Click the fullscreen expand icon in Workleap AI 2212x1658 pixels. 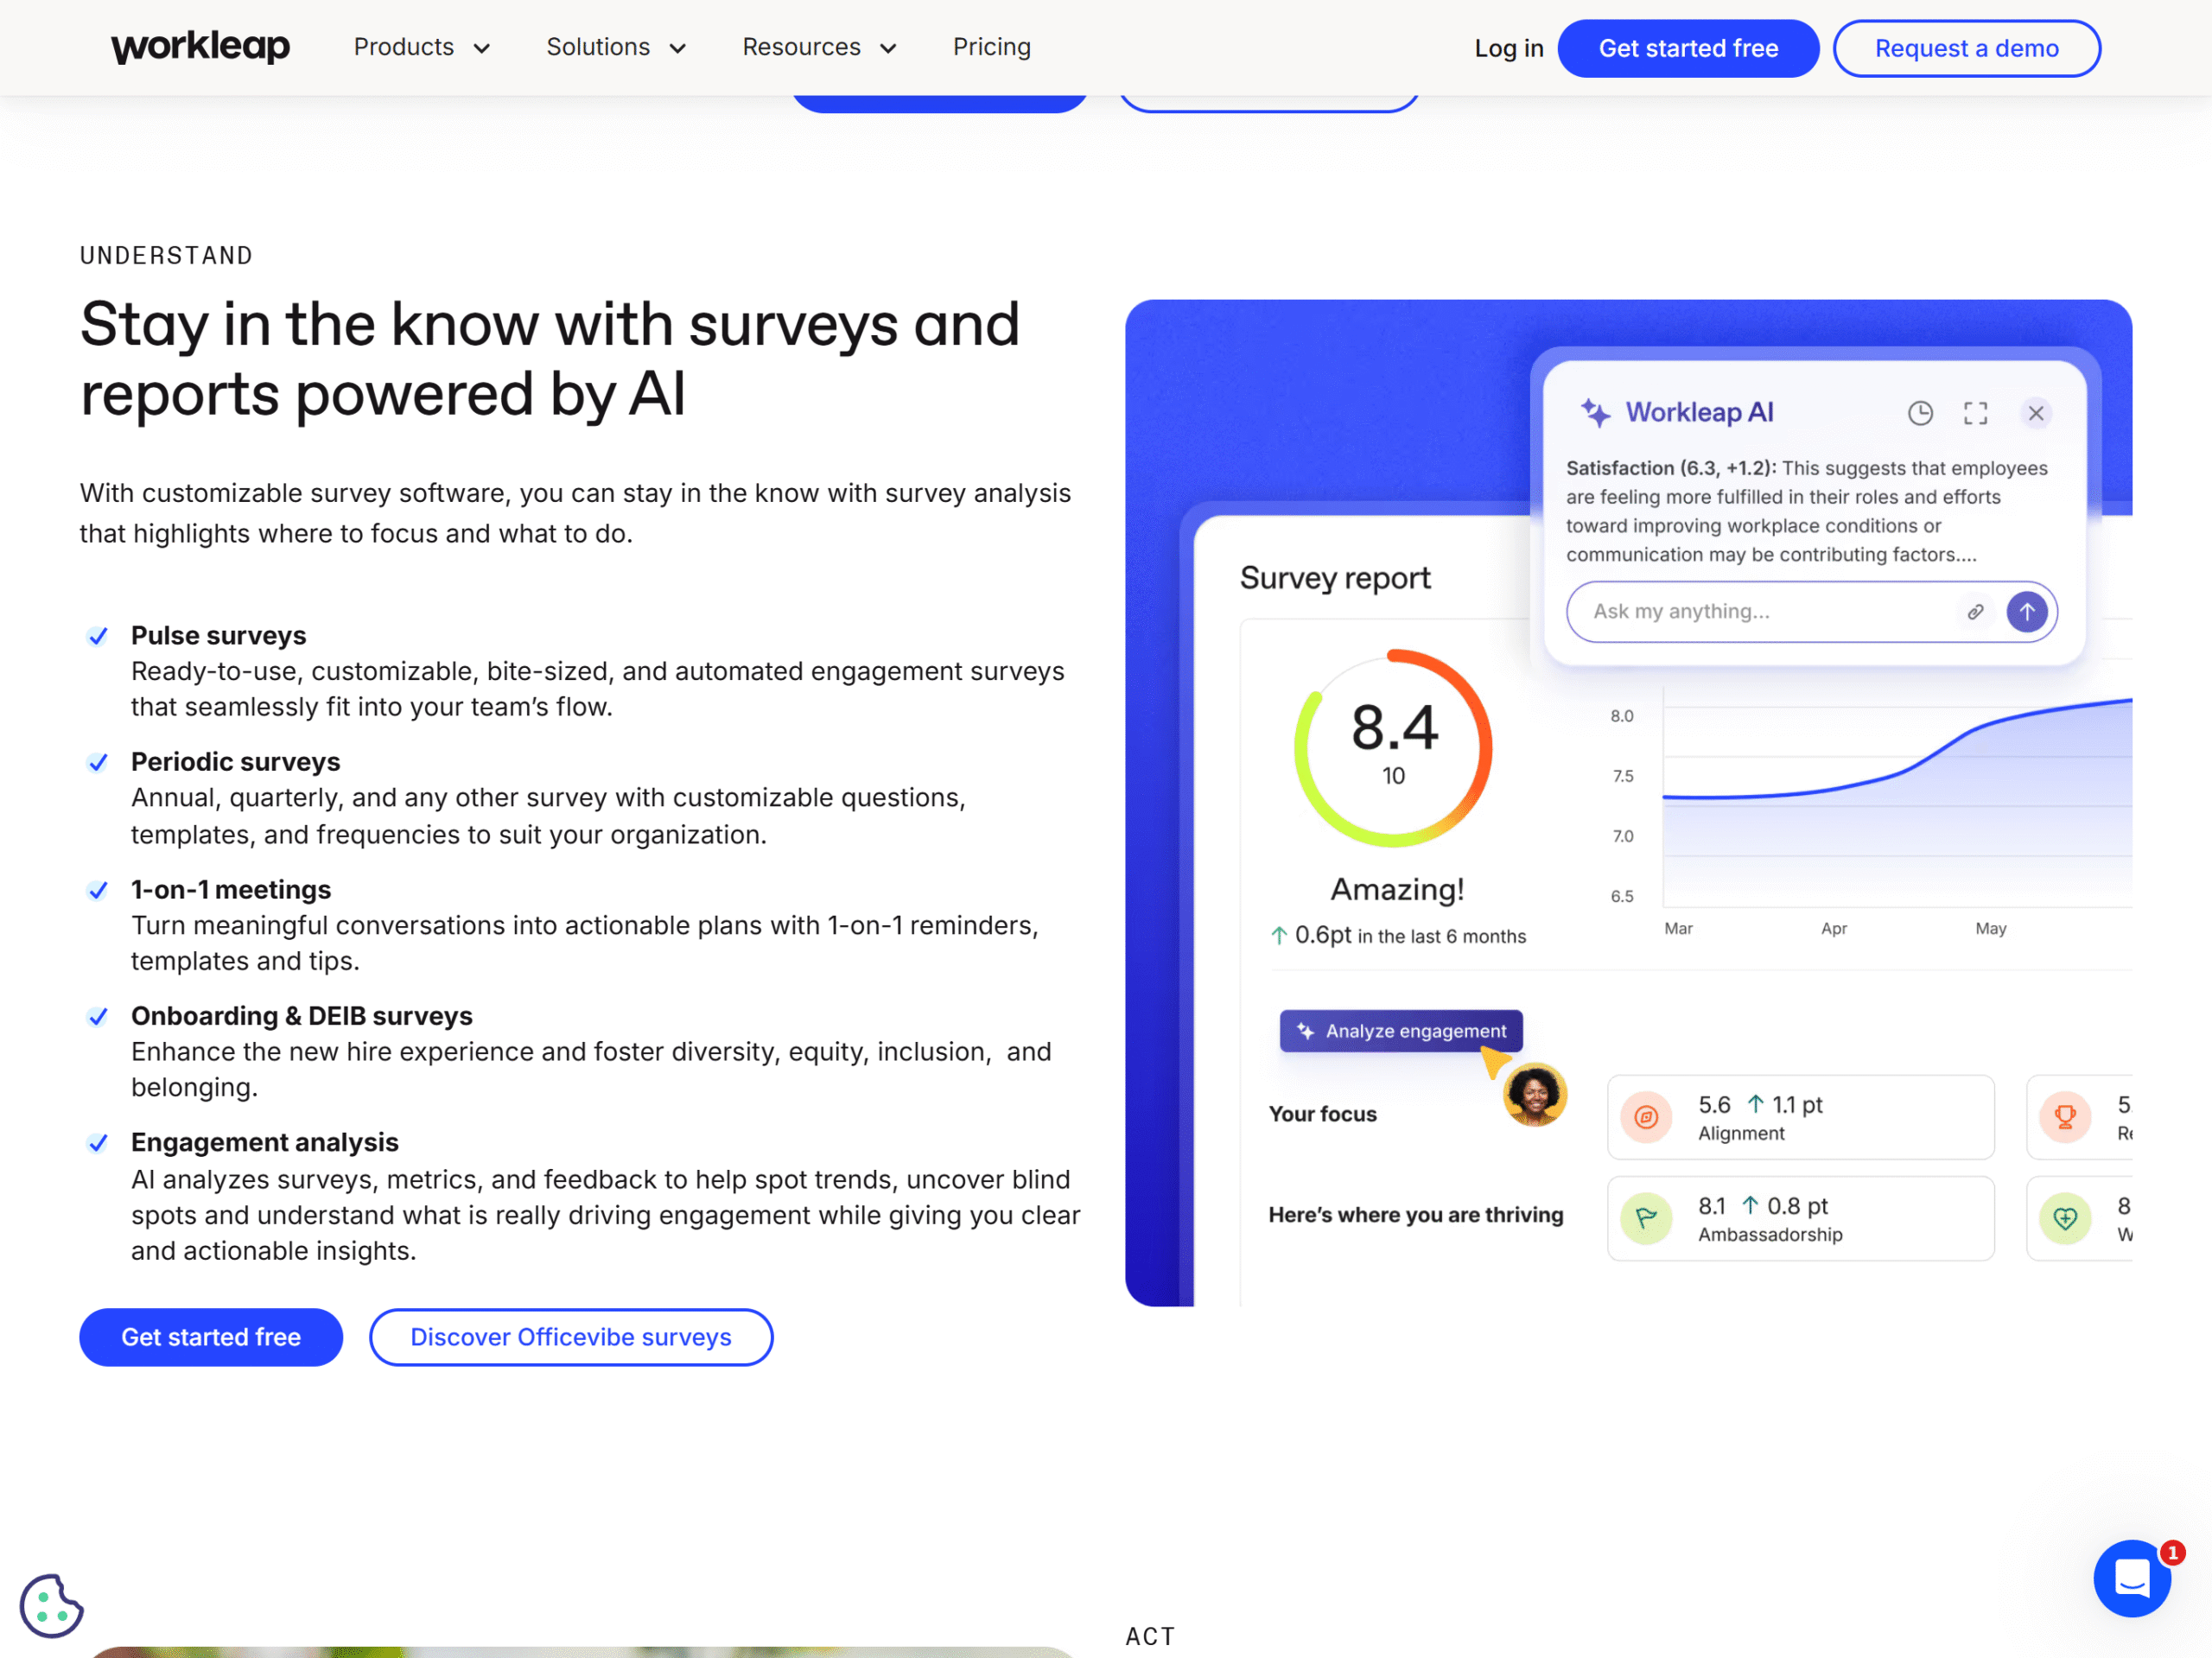tap(1975, 413)
